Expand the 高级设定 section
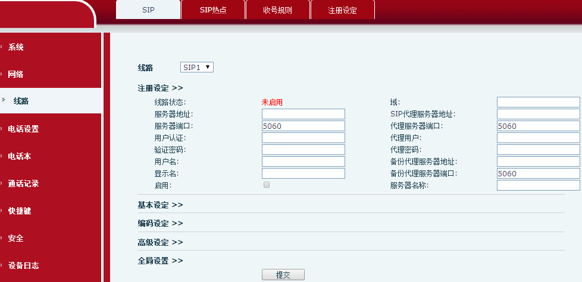Screen dimensions: 582x282 (160, 242)
